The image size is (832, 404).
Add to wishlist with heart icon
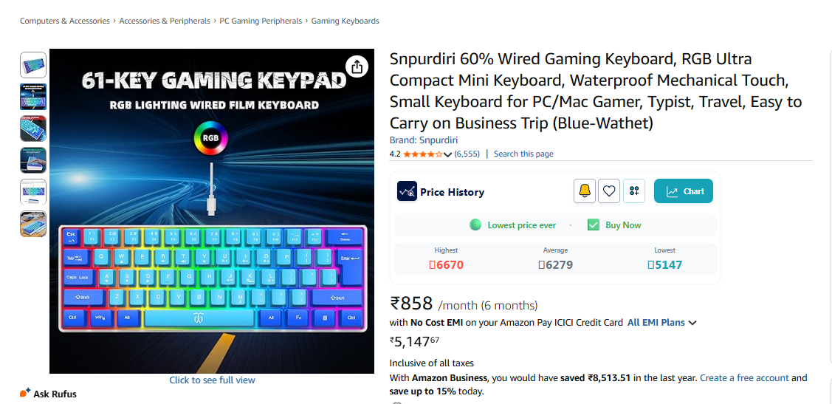pos(609,191)
